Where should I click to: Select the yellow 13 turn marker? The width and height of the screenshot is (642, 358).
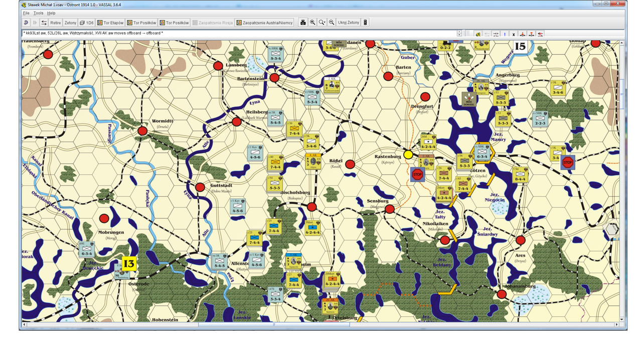pyautogui.click(x=129, y=264)
